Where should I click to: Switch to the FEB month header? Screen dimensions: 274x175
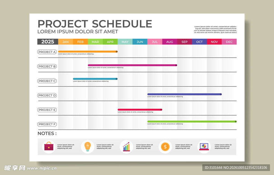80,42
